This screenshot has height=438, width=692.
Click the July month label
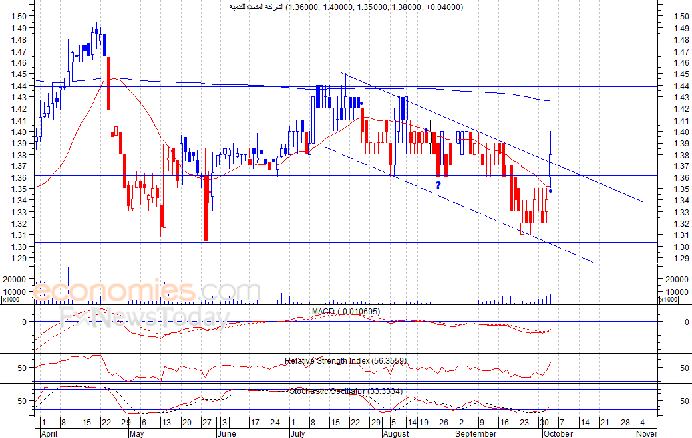298,433
